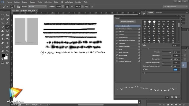Viewport: 189px width, 106px height.
Task: Select the Move tool
Action: click(x=7, y=15)
